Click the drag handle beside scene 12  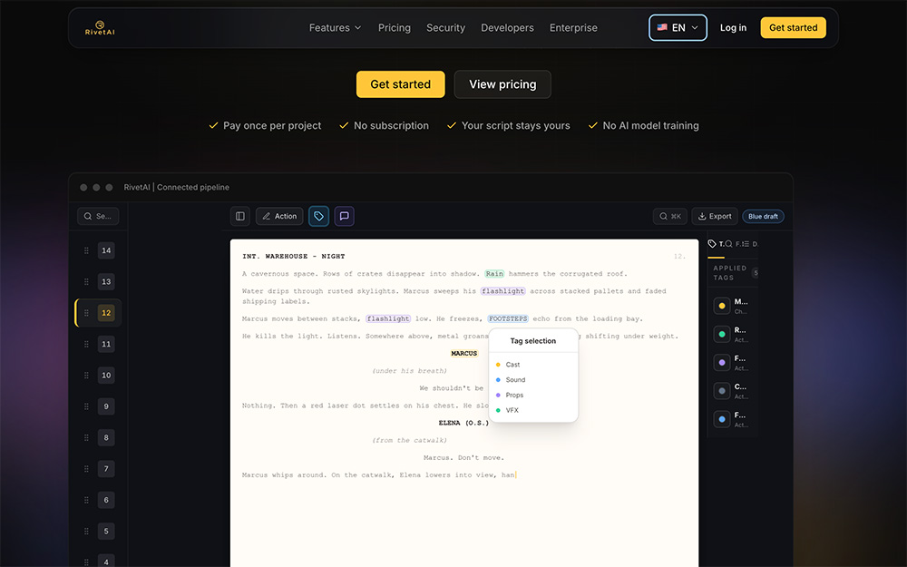[86, 313]
